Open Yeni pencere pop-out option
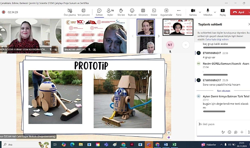 [83, 12]
